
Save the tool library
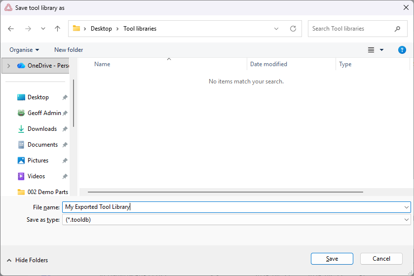tap(332, 259)
